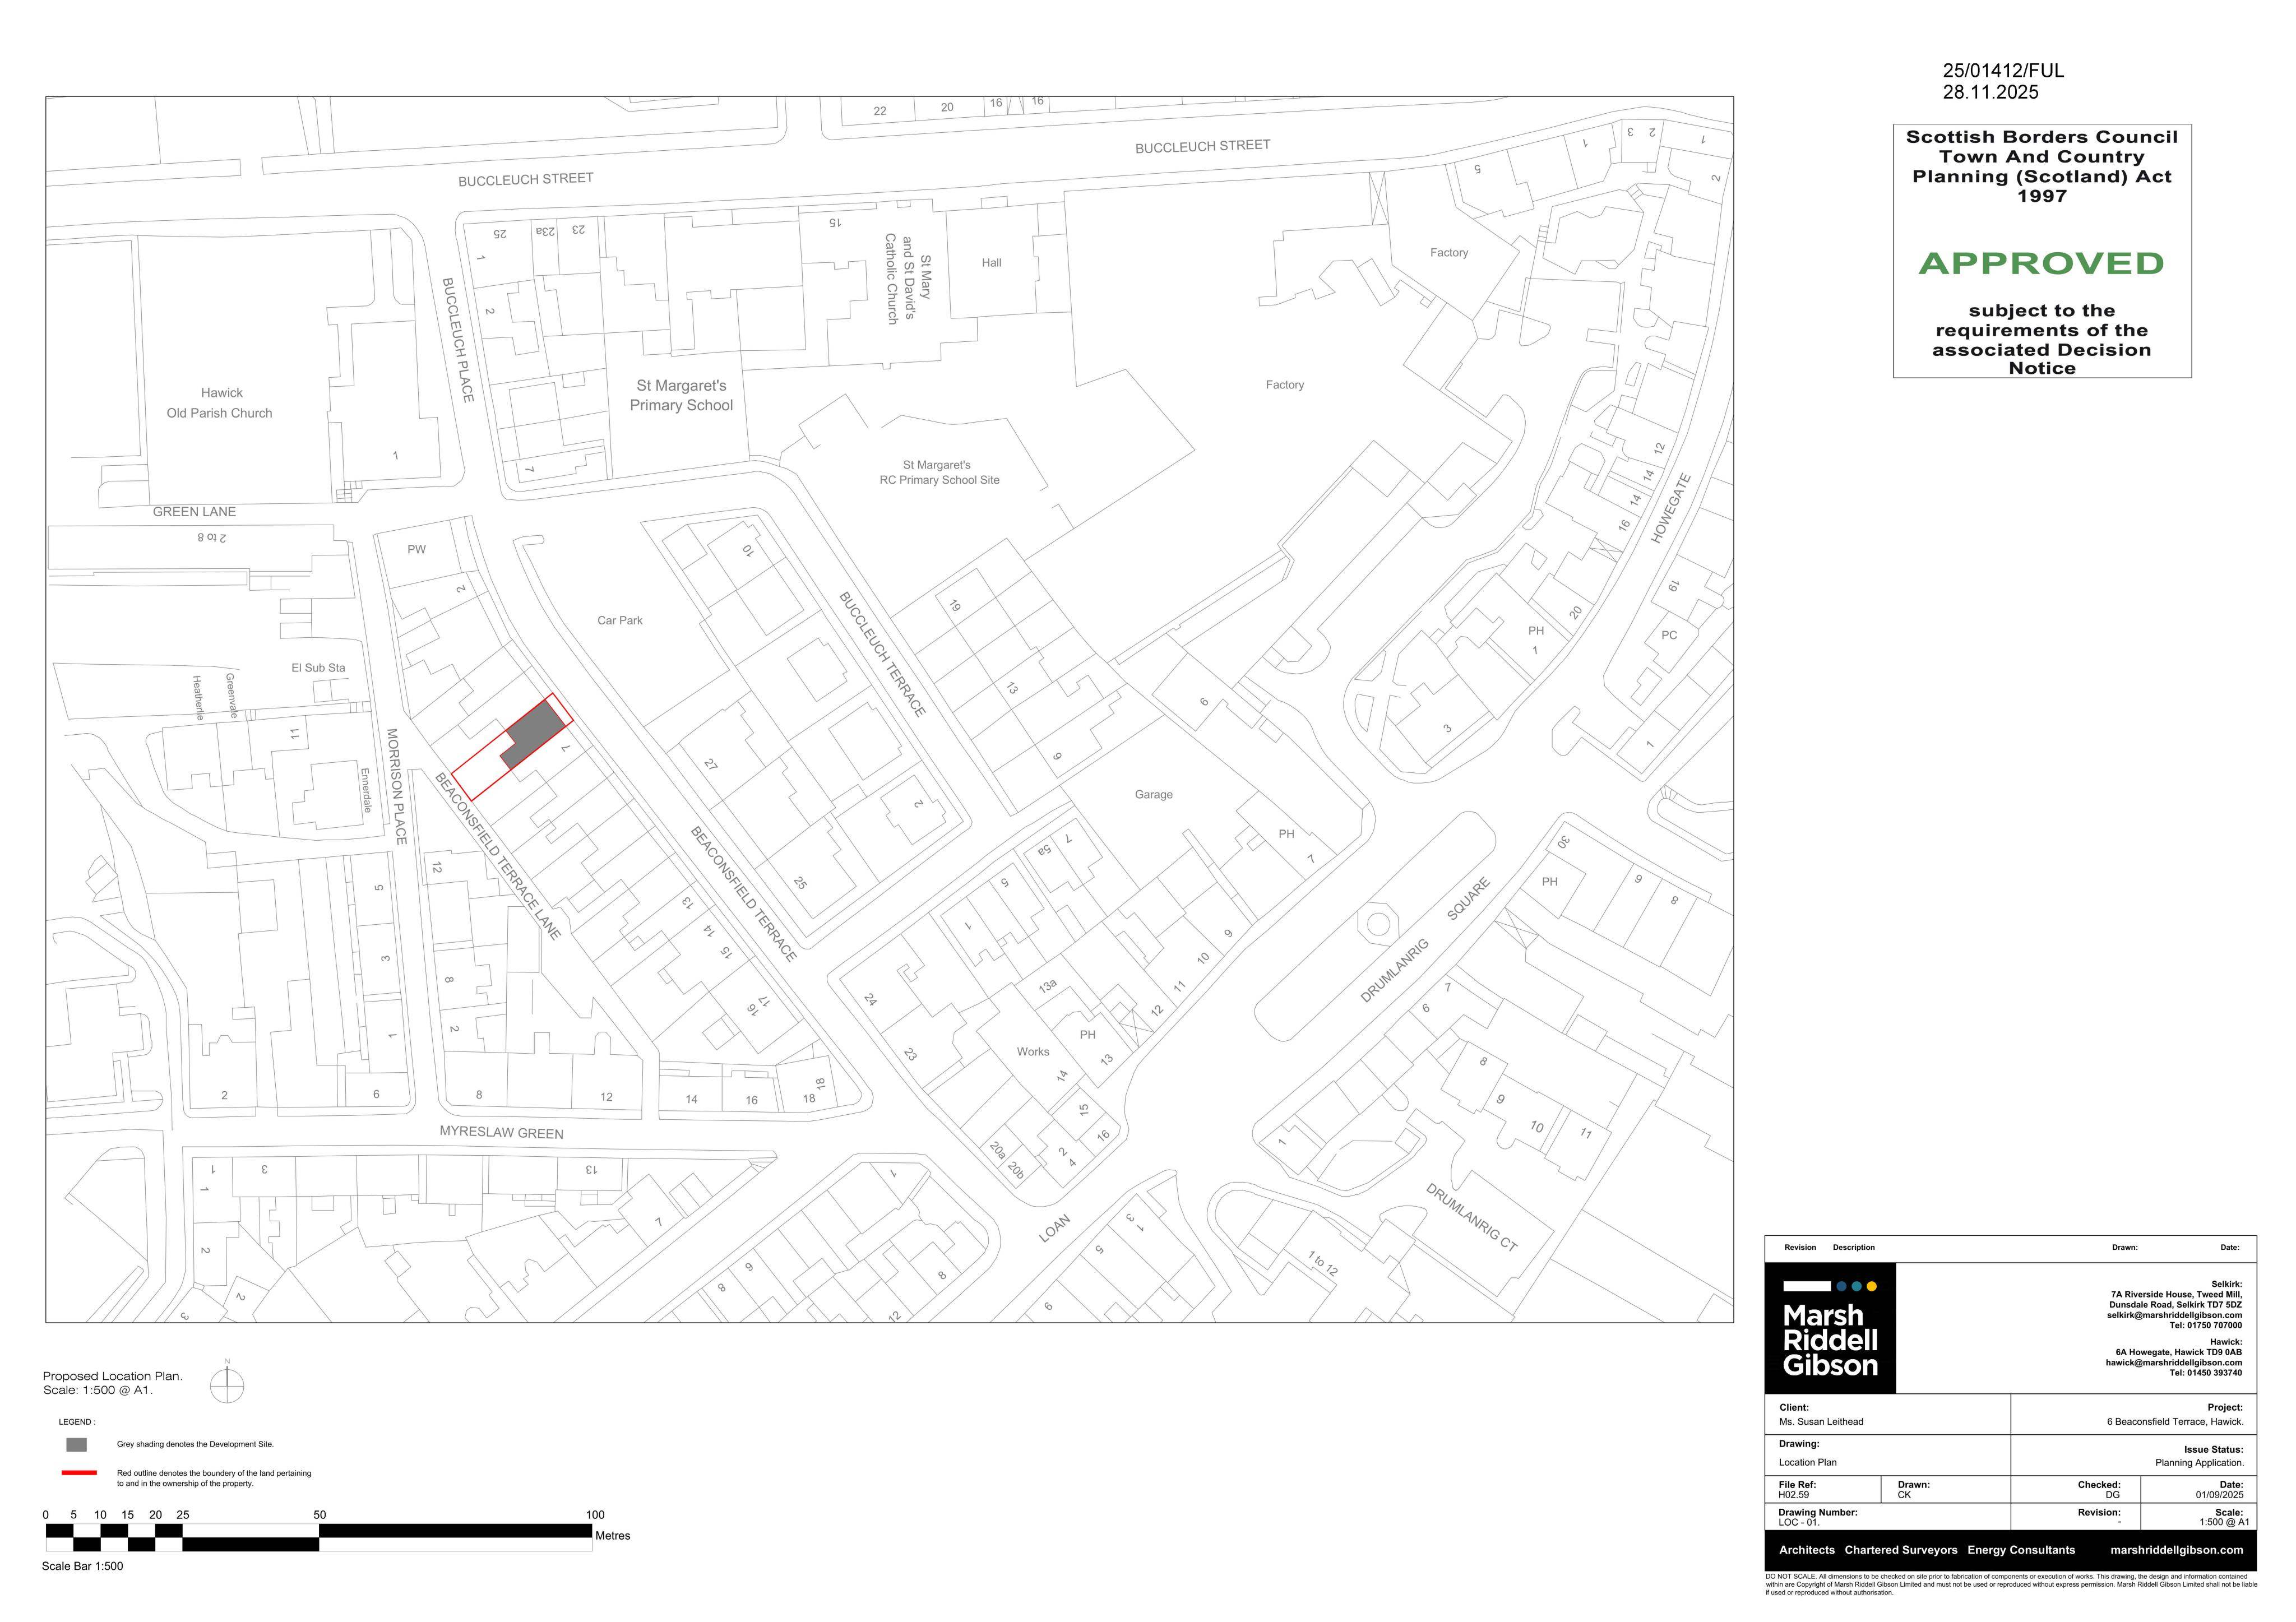Click the Scottish Borders Council heading
The width and height of the screenshot is (2296, 1622).
(x=2041, y=137)
